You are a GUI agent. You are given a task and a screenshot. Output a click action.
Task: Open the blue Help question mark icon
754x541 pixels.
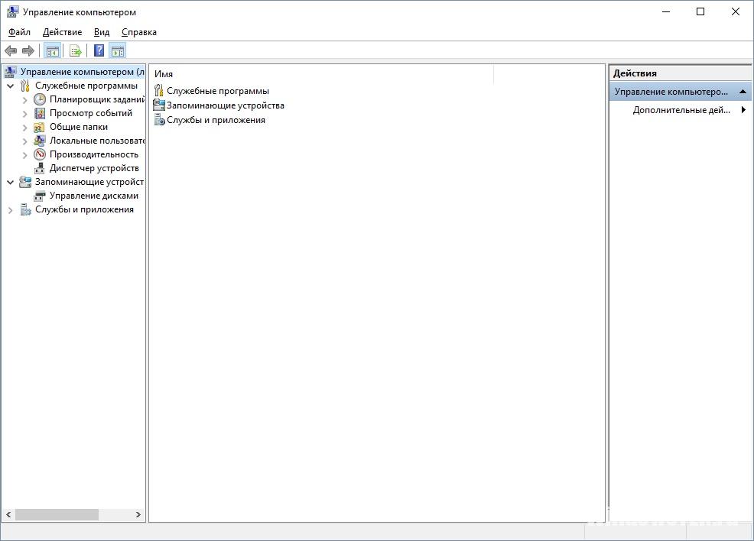[x=99, y=50]
